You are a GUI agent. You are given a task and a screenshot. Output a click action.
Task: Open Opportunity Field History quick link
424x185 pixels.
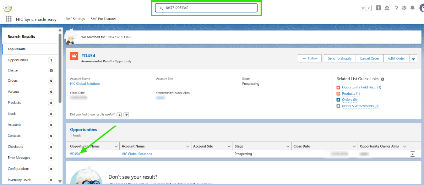(x=361, y=87)
